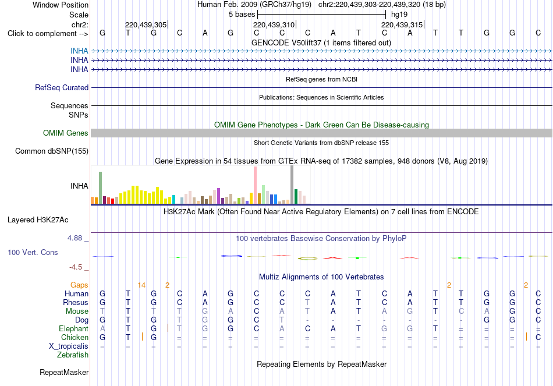This screenshot has height=386, width=553.
Task: Click the 'chr2:220,439,303-220,439,320 (18 bp)' position text
Action: click(382, 5)
